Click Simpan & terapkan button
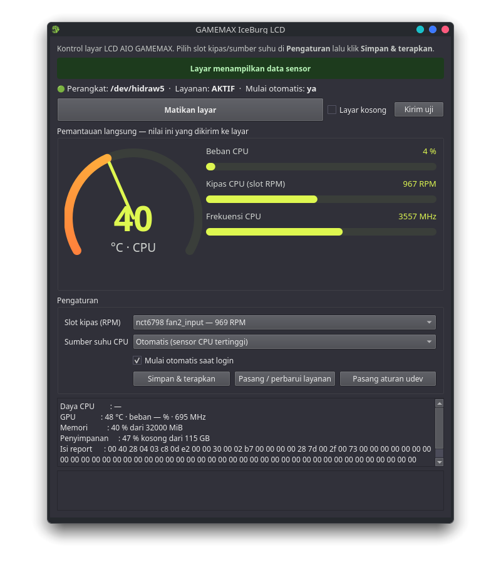 [x=182, y=378]
